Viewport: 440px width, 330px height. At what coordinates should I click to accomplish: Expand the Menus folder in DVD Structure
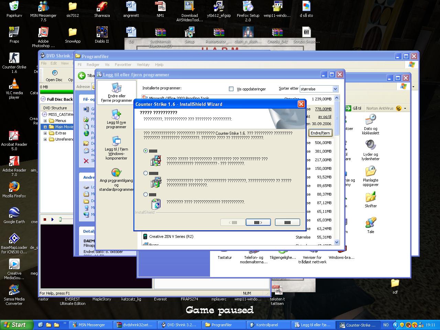pos(45,121)
